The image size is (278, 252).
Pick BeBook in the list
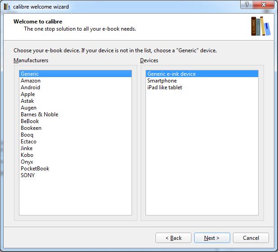(x=75, y=121)
